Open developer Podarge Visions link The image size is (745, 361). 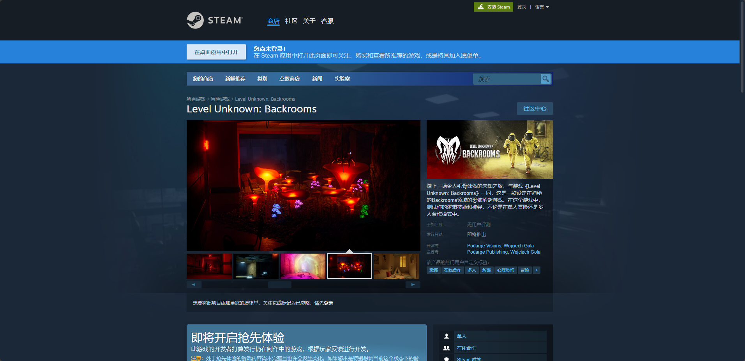484,246
